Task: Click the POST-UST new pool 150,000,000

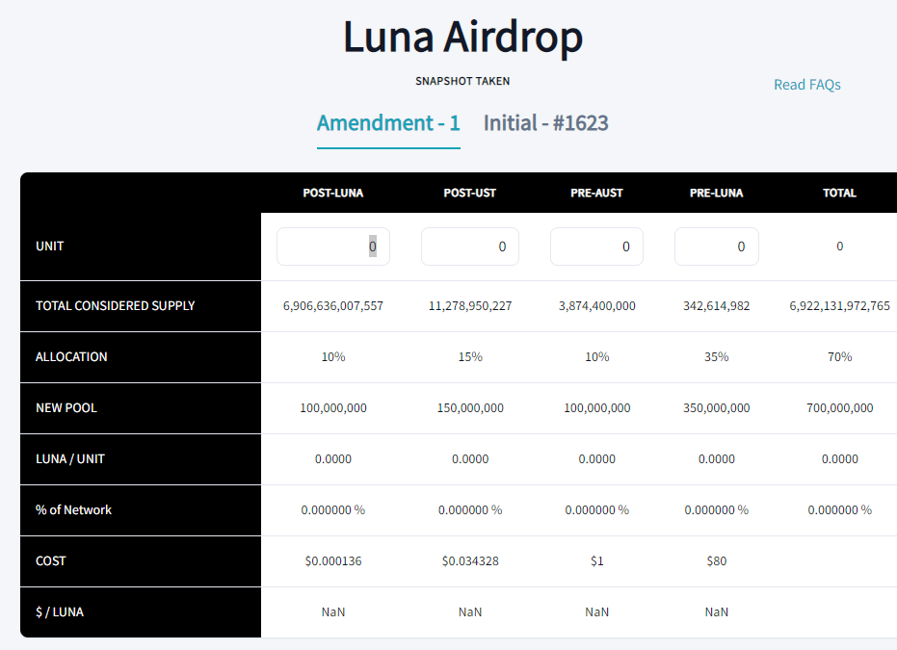Action: point(470,408)
